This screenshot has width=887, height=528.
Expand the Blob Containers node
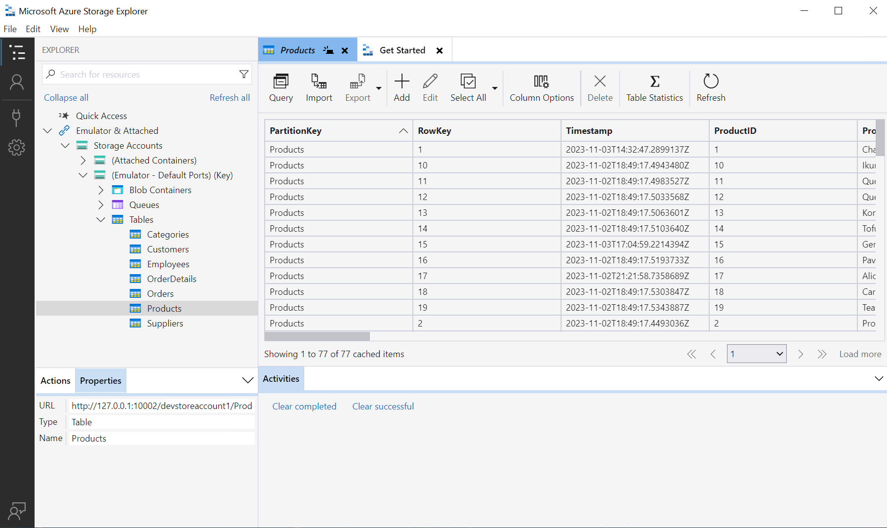tap(101, 190)
